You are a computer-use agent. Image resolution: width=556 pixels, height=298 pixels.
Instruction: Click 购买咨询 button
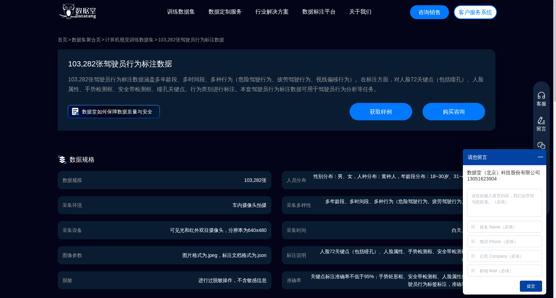[x=453, y=112]
